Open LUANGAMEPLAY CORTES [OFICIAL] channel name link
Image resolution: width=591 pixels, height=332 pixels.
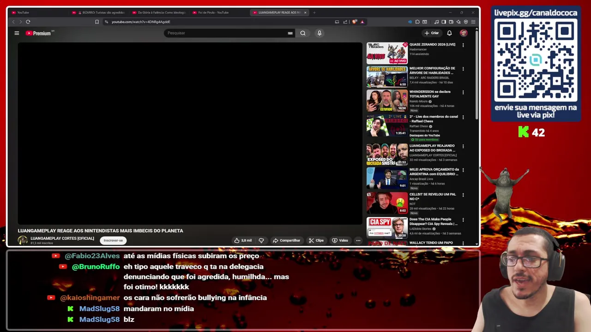(62, 238)
